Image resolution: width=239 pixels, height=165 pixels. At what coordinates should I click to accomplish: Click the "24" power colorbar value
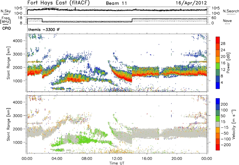(223, 50)
